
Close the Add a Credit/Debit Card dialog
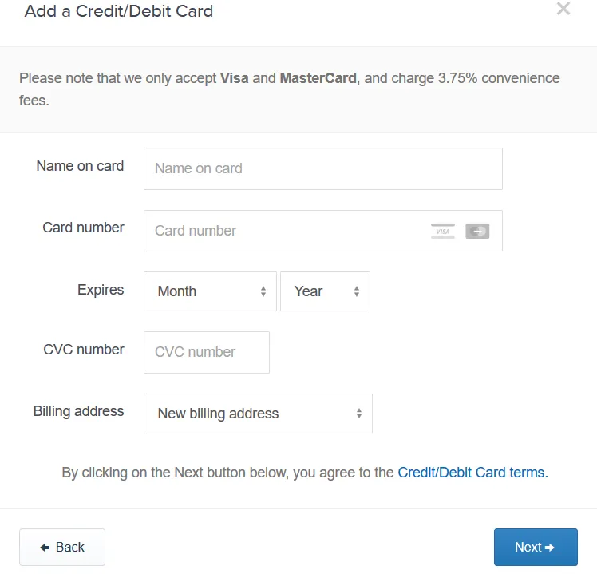tap(563, 8)
